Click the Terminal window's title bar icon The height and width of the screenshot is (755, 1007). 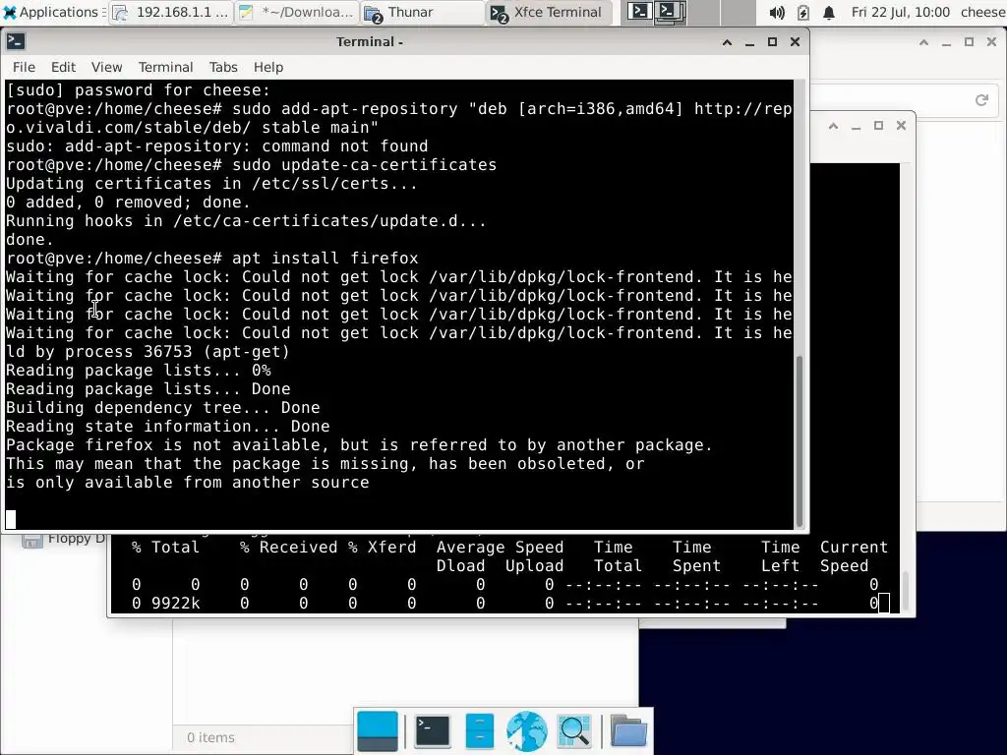pyautogui.click(x=16, y=41)
